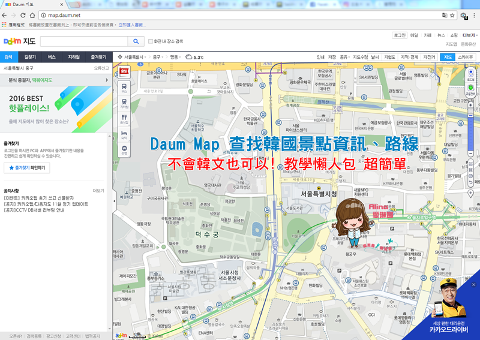Open the 메일 link

pos(414,35)
